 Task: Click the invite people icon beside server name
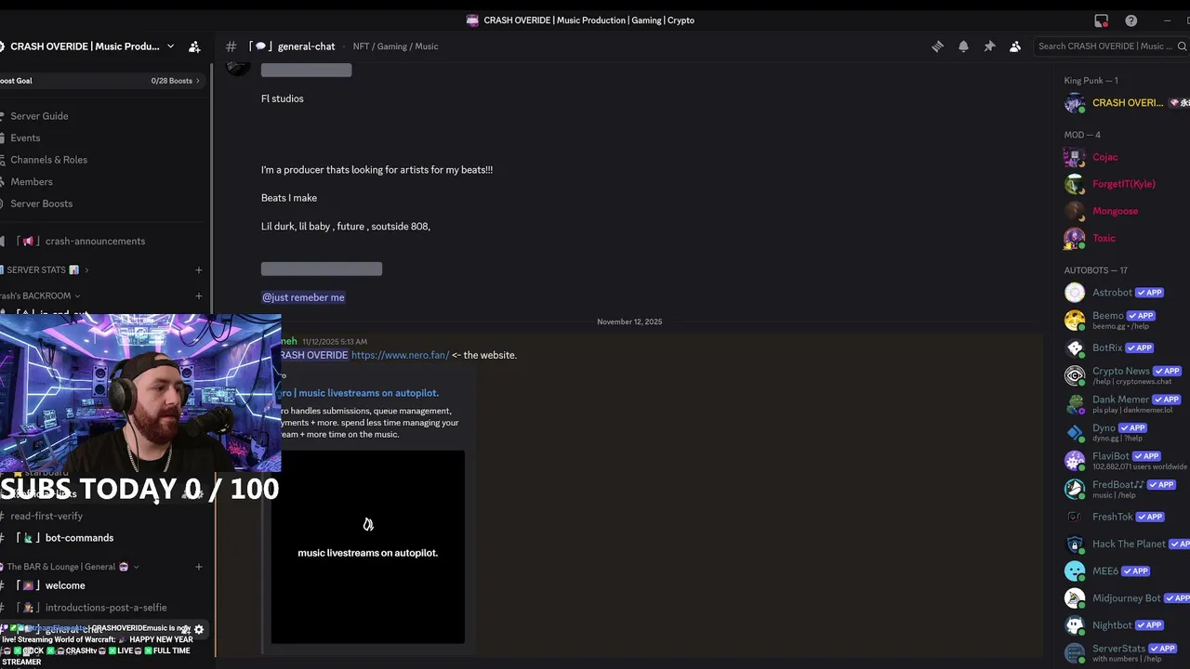tap(194, 46)
